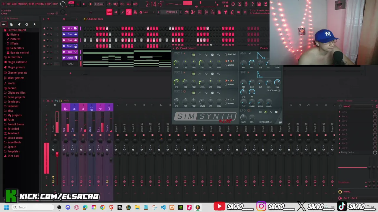The width and height of the screenshot is (378, 212).
Task: Open the TOOLS menu
Action: pyautogui.click(x=48, y=4)
